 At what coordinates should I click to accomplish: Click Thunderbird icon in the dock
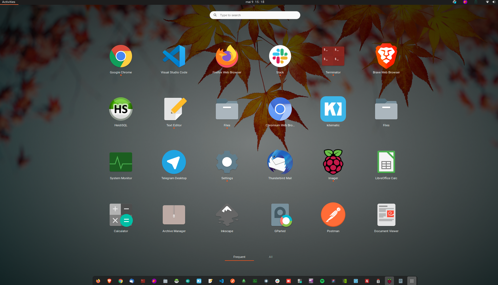132,281
